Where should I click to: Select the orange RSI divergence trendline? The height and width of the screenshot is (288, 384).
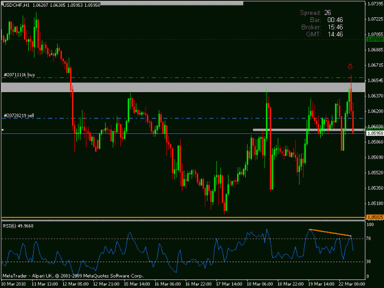pyautogui.click(x=330, y=233)
